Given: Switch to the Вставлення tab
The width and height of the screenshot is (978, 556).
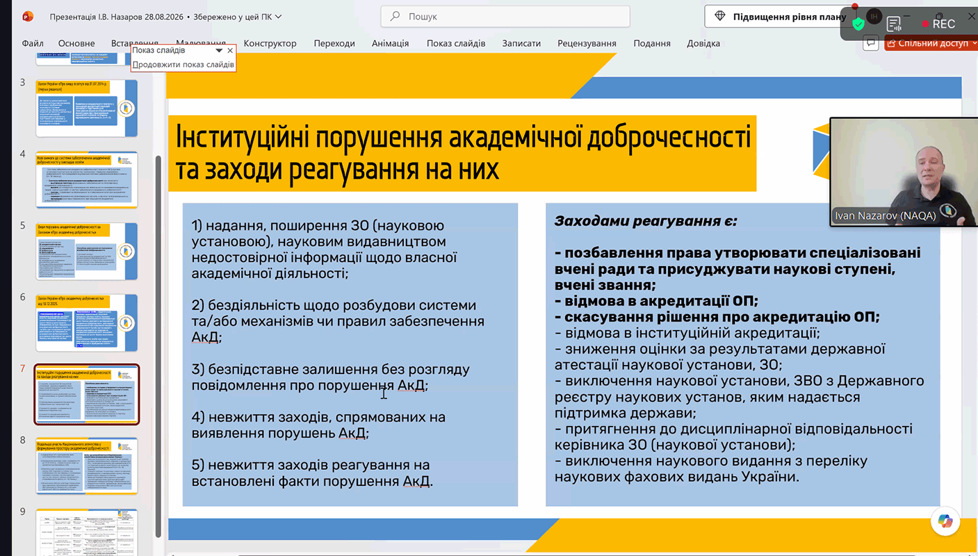Looking at the screenshot, I should click(x=135, y=43).
